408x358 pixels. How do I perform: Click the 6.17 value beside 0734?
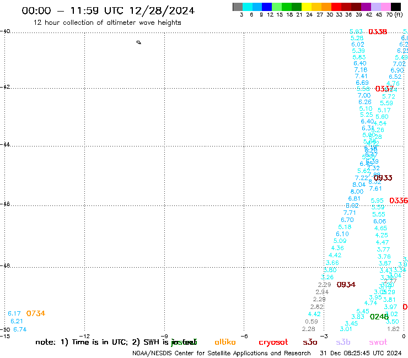click(x=14, y=313)
